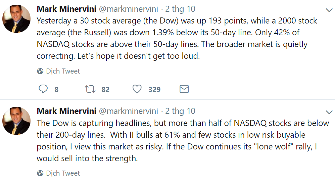Click the 82 retweet count
Image resolution: width=335 pixels, height=181 pixels.
(105, 90)
